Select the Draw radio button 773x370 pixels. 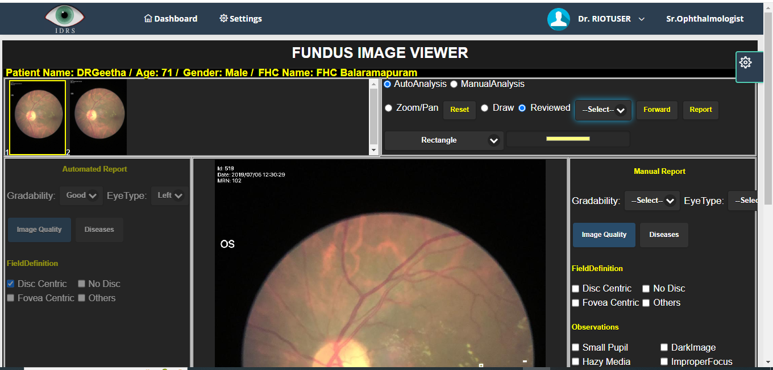(485, 108)
